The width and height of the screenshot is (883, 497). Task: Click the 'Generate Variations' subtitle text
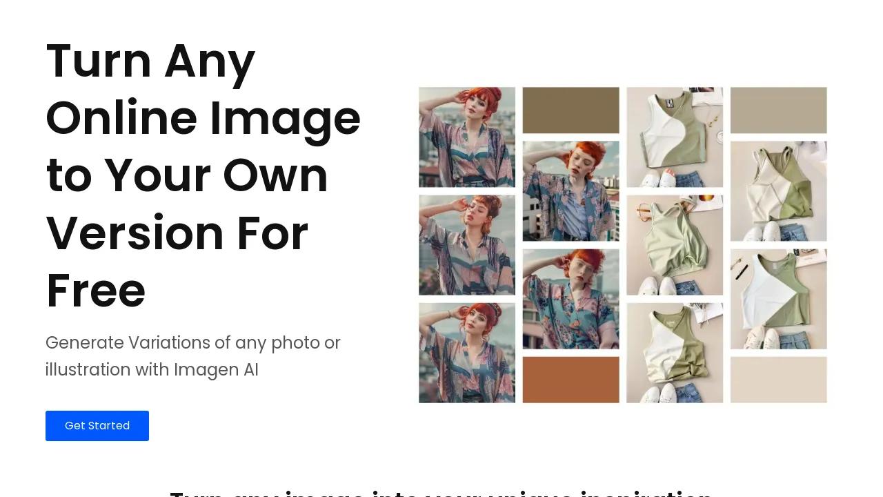pos(193,356)
